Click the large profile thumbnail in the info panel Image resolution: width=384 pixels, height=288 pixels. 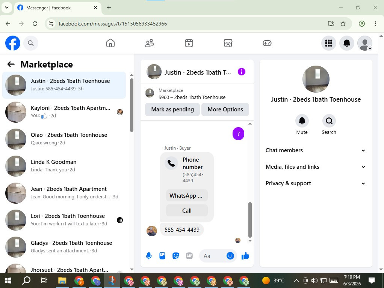[316, 79]
